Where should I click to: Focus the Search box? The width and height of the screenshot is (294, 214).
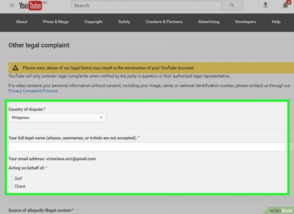(147, 6)
